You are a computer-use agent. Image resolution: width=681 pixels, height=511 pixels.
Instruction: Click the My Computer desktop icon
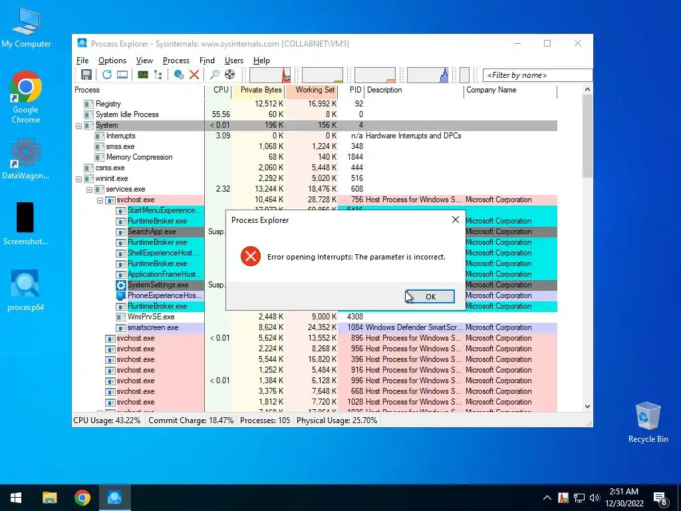(26, 28)
